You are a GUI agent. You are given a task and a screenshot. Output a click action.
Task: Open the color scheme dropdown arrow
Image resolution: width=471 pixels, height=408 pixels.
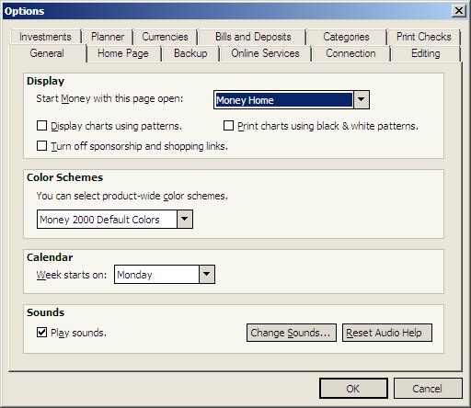tap(184, 219)
